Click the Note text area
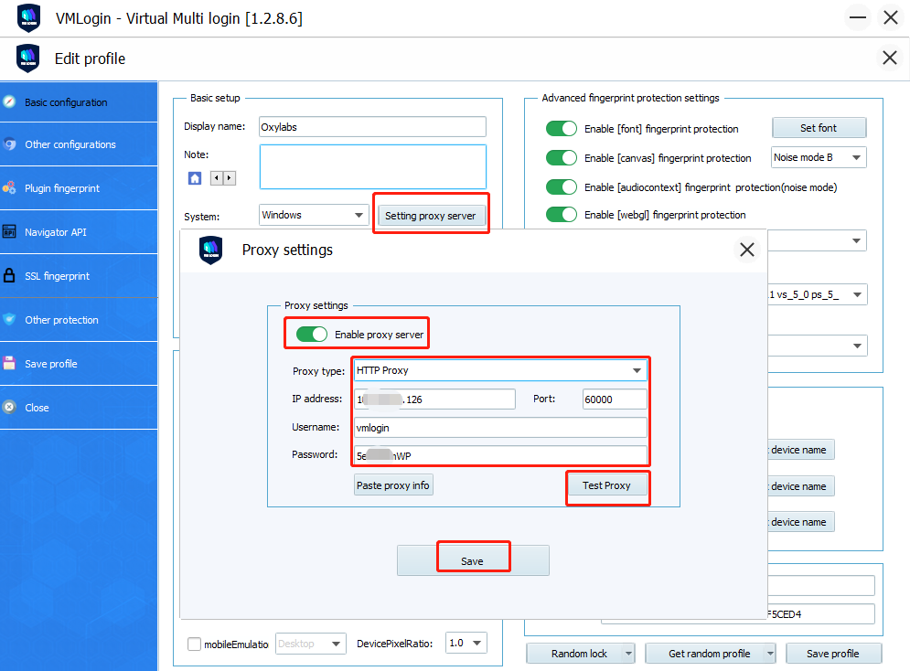The height and width of the screenshot is (671, 910). coord(372,166)
